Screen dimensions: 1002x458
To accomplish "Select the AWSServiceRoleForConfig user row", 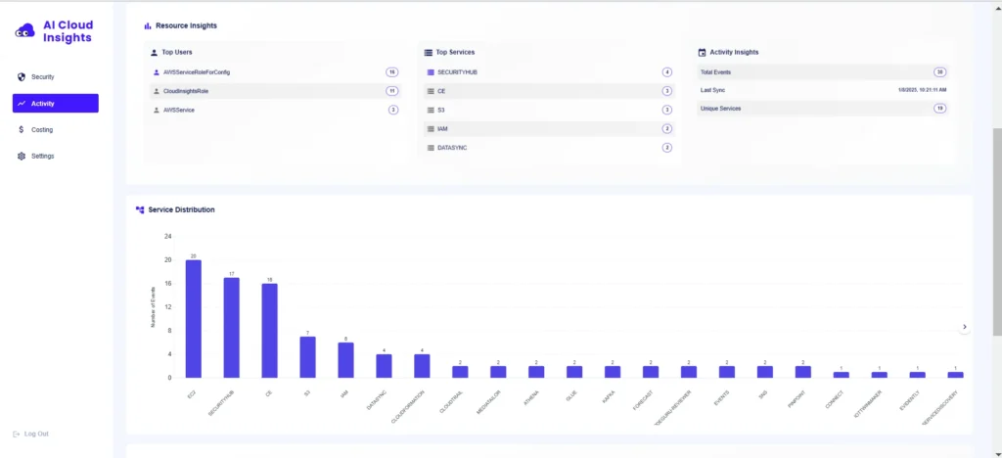I will (x=275, y=72).
